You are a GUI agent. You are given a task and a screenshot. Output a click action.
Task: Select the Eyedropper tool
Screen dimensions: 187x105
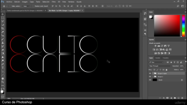(3, 32)
